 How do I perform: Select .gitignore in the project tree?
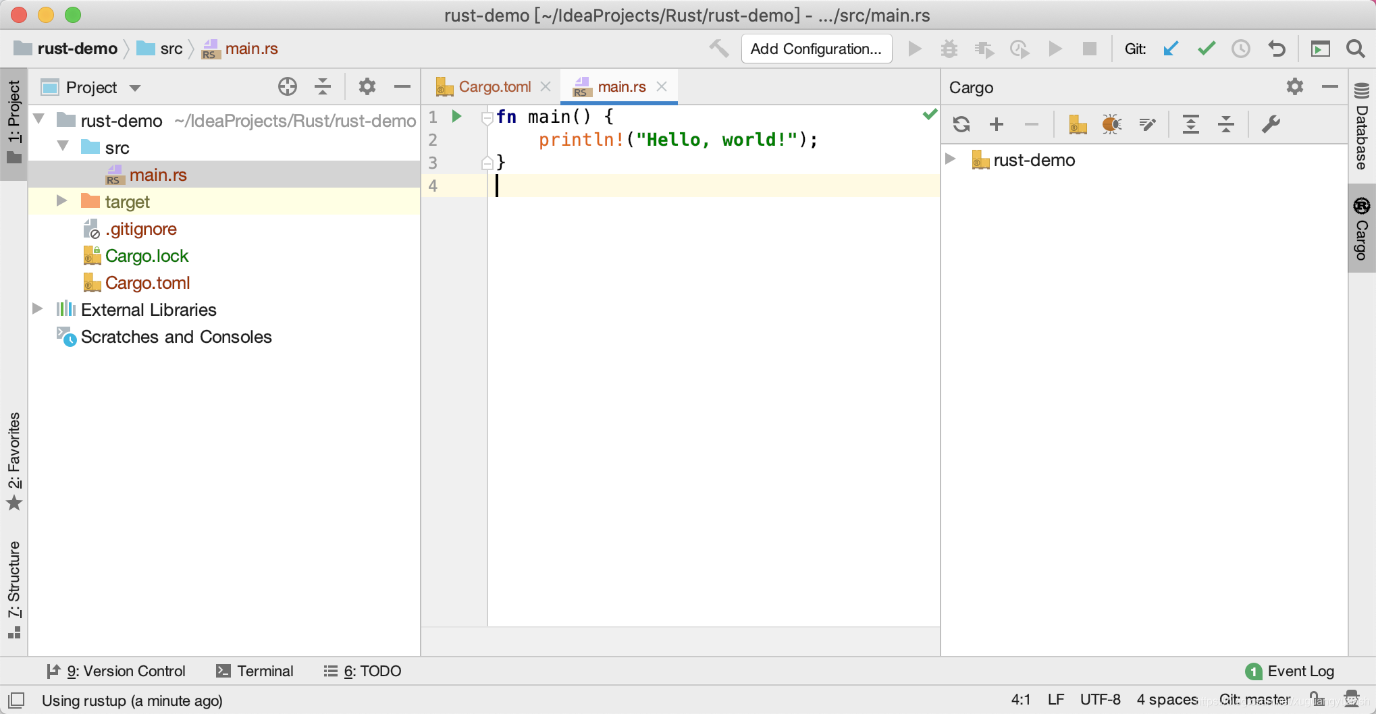tap(140, 229)
